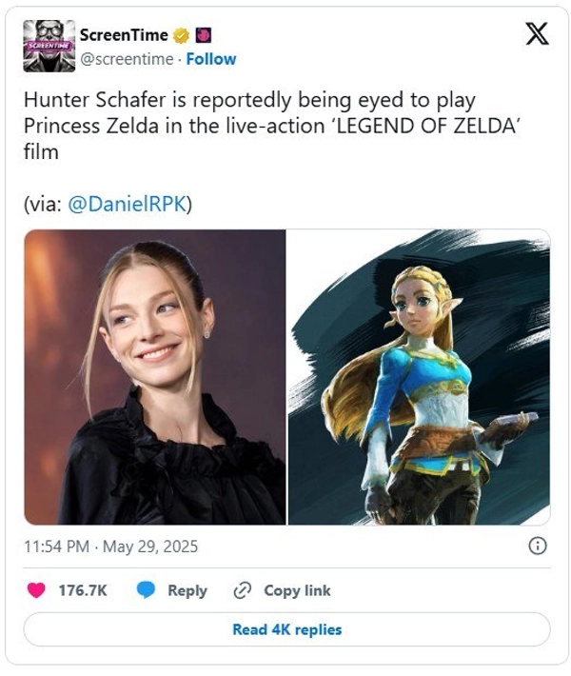Image resolution: width=571 pixels, height=676 pixels.
Task: Click the blue reply speech bubble icon
Action: (x=146, y=590)
